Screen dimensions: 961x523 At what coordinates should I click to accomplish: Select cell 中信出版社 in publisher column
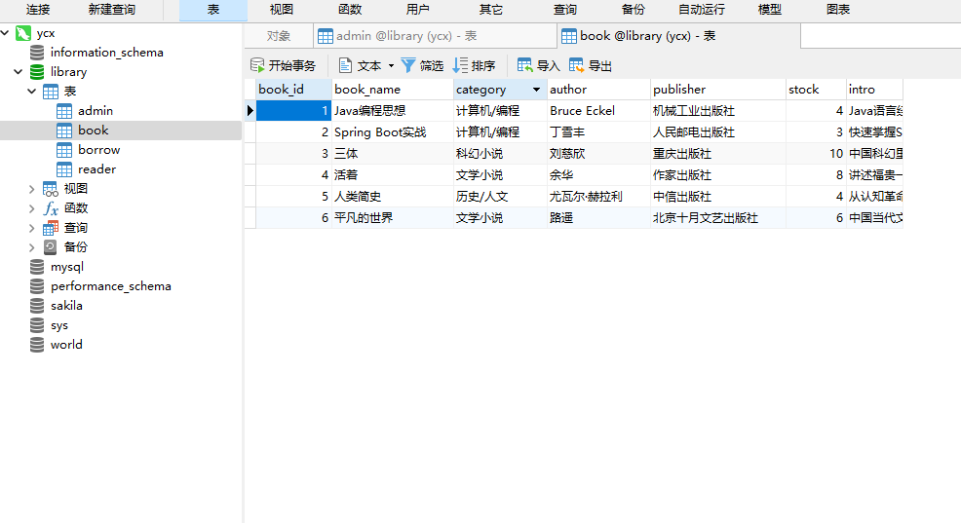tap(718, 197)
